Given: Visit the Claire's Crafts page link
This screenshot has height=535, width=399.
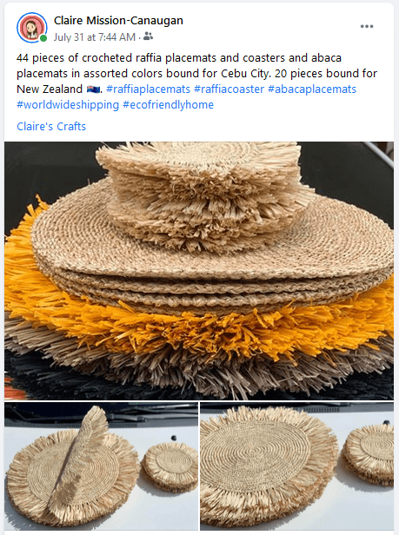Looking at the screenshot, I should click(x=51, y=126).
